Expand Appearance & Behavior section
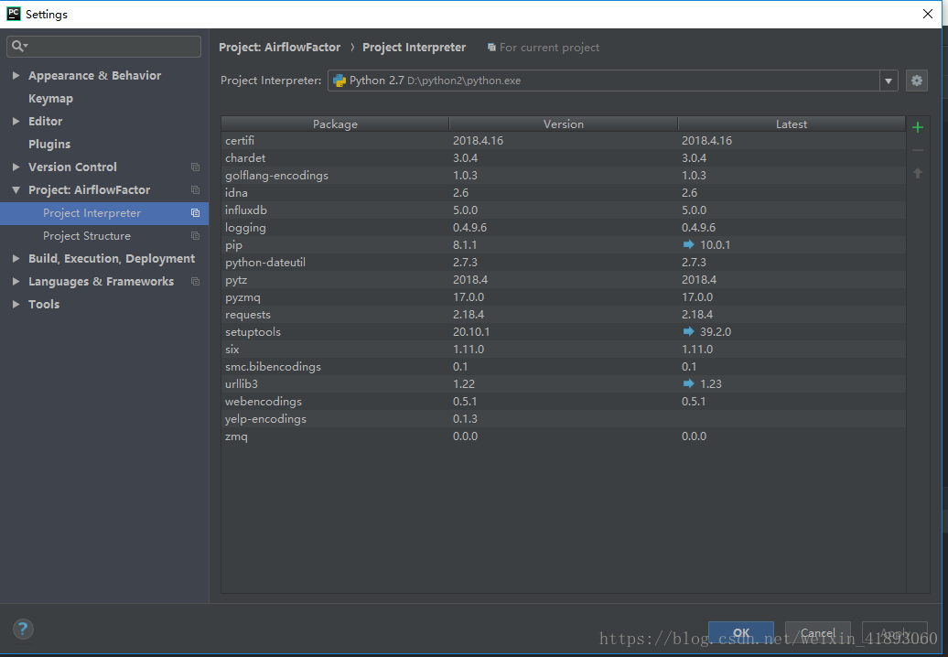Viewport: 948px width, 657px height. 16,76
